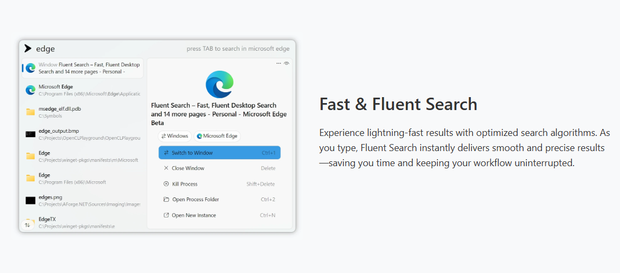The image size is (620, 273).
Task: Open the three-dots more options menu
Action: click(x=279, y=63)
